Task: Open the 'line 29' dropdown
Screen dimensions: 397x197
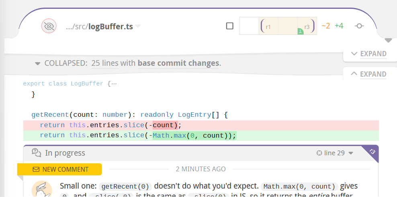Action: [x=335, y=153]
